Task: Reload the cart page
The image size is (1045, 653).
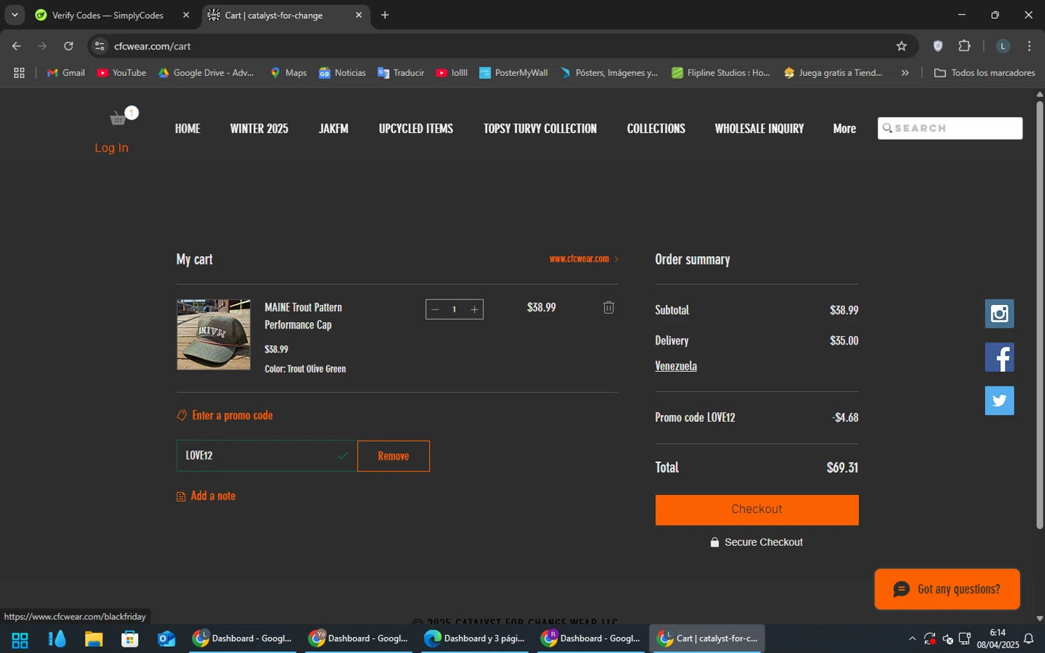Action: [x=68, y=46]
